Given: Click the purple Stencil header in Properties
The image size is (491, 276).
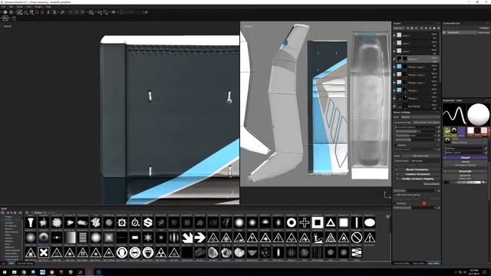Looking at the screenshot, I should [x=465, y=158].
